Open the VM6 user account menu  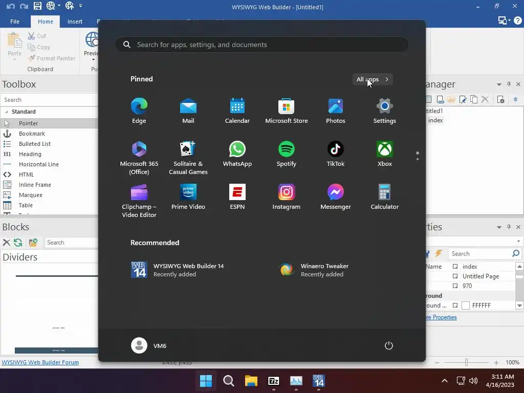(x=149, y=345)
